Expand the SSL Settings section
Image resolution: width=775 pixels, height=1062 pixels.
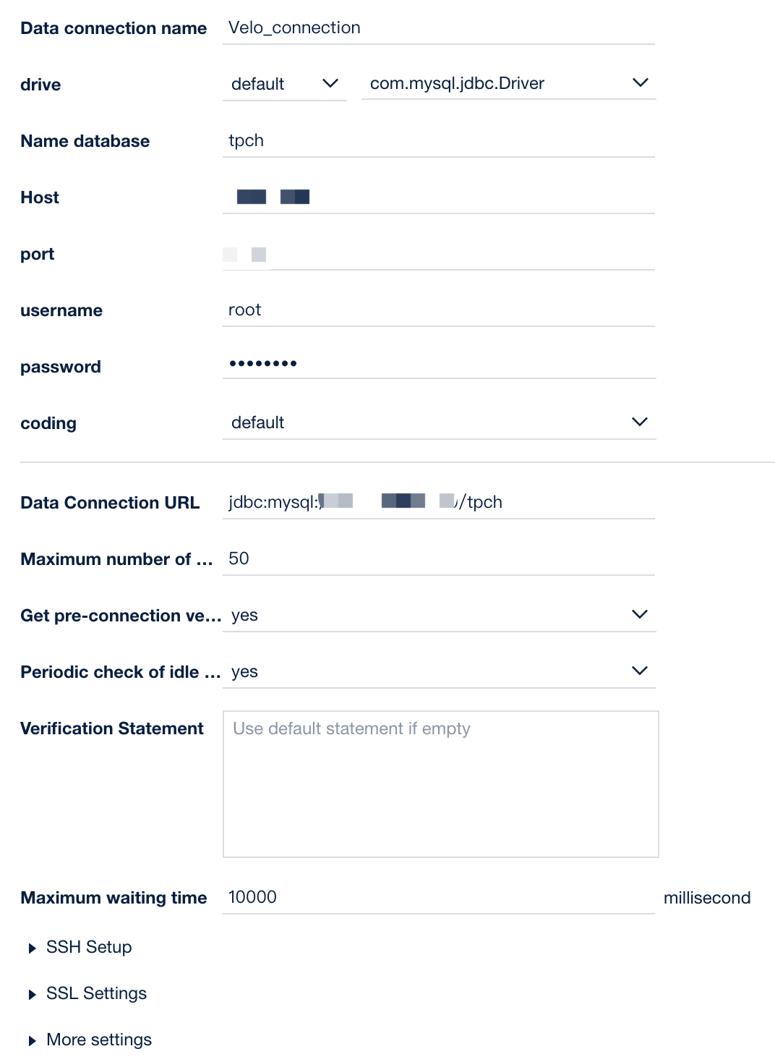click(96, 993)
